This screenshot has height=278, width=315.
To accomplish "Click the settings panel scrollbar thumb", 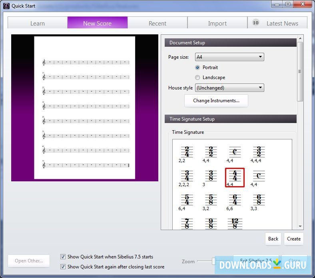I will point(300,71).
